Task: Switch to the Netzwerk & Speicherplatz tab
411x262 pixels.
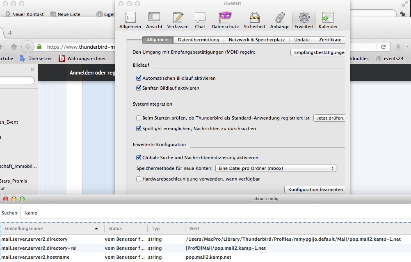Action: tap(257, 40)
